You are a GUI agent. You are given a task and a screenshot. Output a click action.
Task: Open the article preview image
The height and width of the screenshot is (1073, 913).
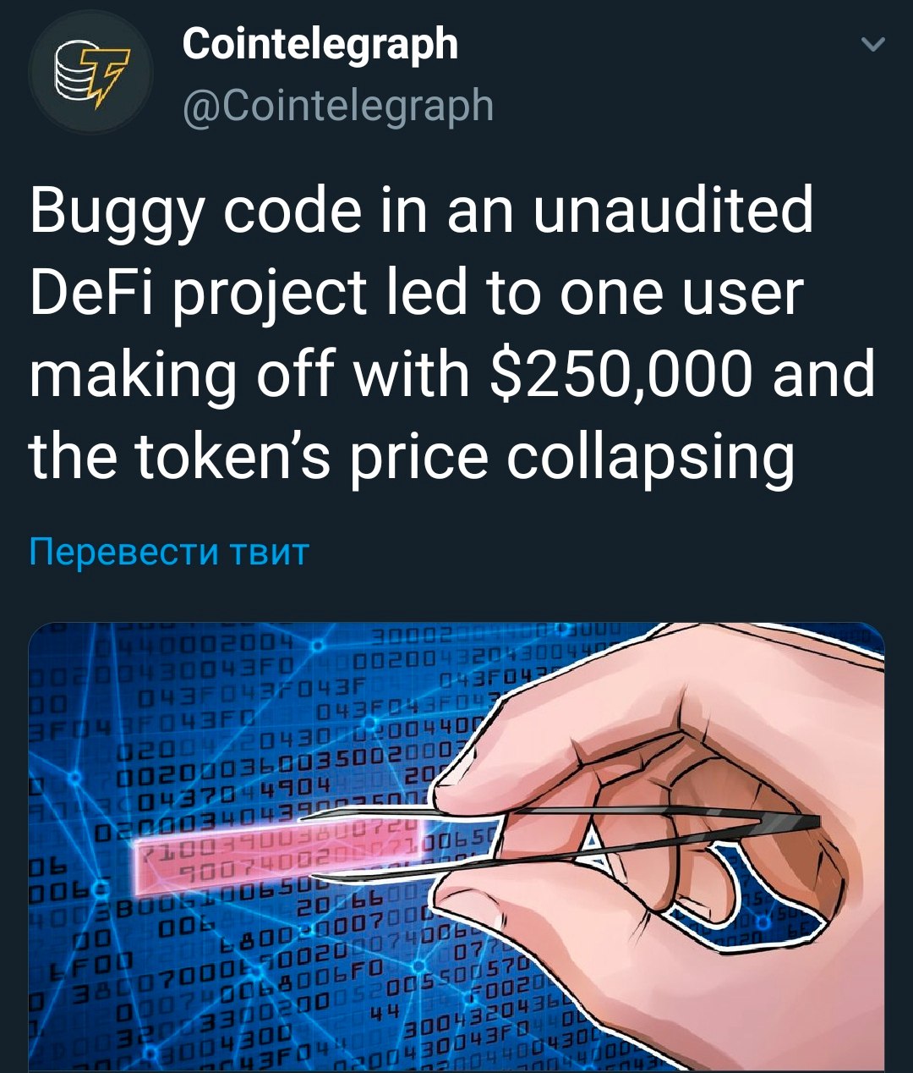[x=456, y=847]
